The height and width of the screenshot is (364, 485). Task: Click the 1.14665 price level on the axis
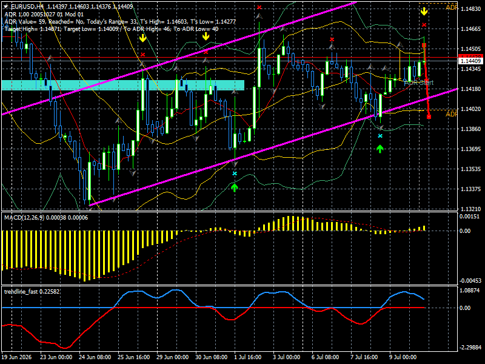(471, 29)
